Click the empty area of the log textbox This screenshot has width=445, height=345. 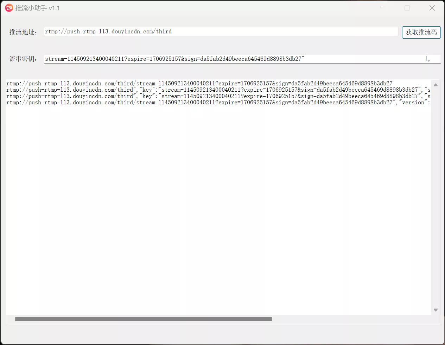218,211
